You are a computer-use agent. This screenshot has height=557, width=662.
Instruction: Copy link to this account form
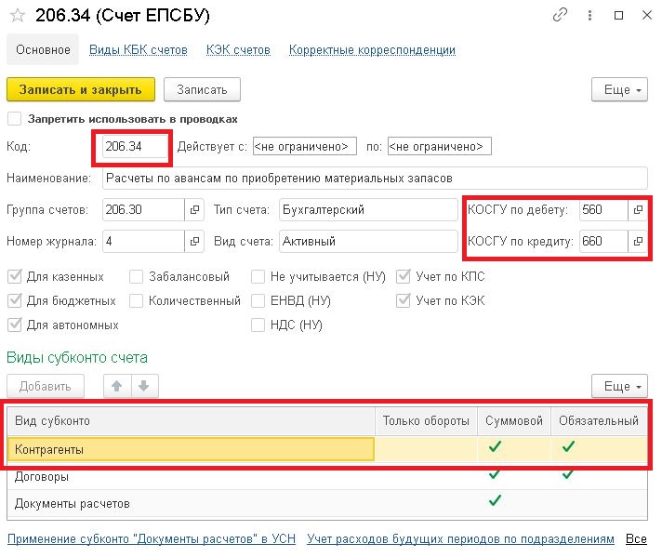tap(560, 15)
